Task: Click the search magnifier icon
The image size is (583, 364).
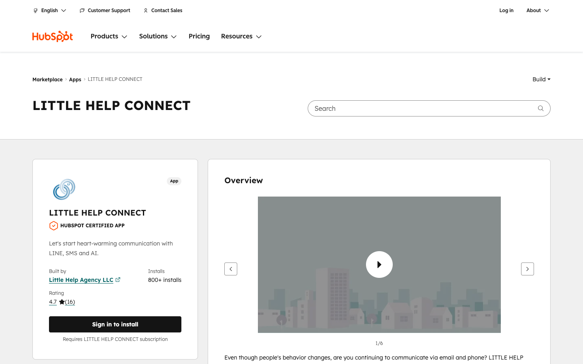Action: tap(540, 108)
